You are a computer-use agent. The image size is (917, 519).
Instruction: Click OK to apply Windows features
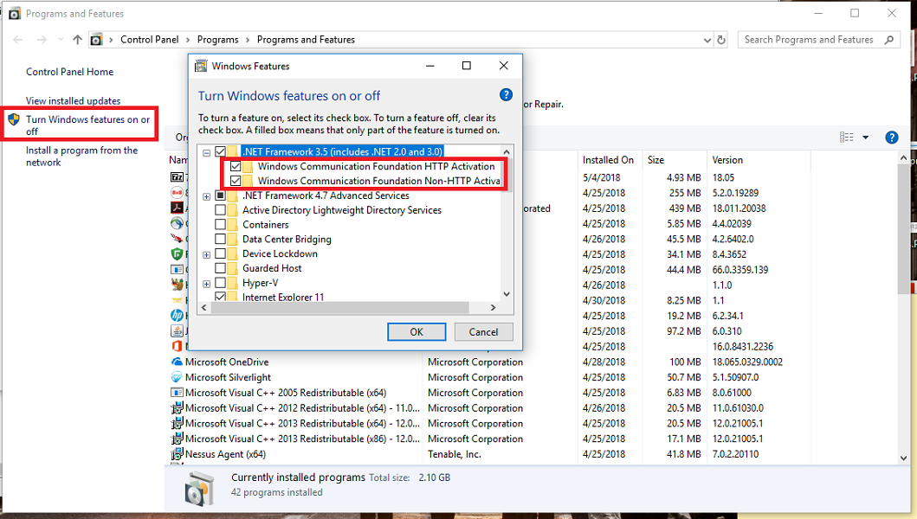(417, 331)
